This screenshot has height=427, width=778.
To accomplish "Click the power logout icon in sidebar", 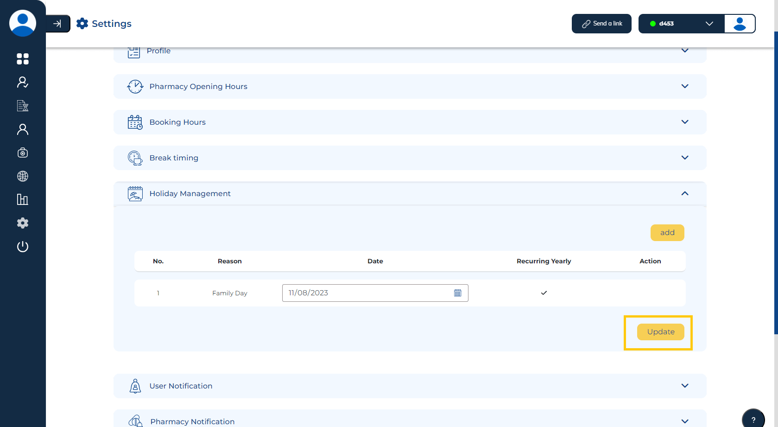I will tap(22, 247).
